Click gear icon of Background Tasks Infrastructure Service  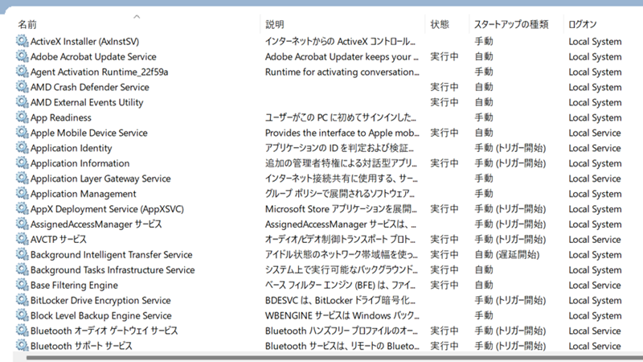[22, 269]
